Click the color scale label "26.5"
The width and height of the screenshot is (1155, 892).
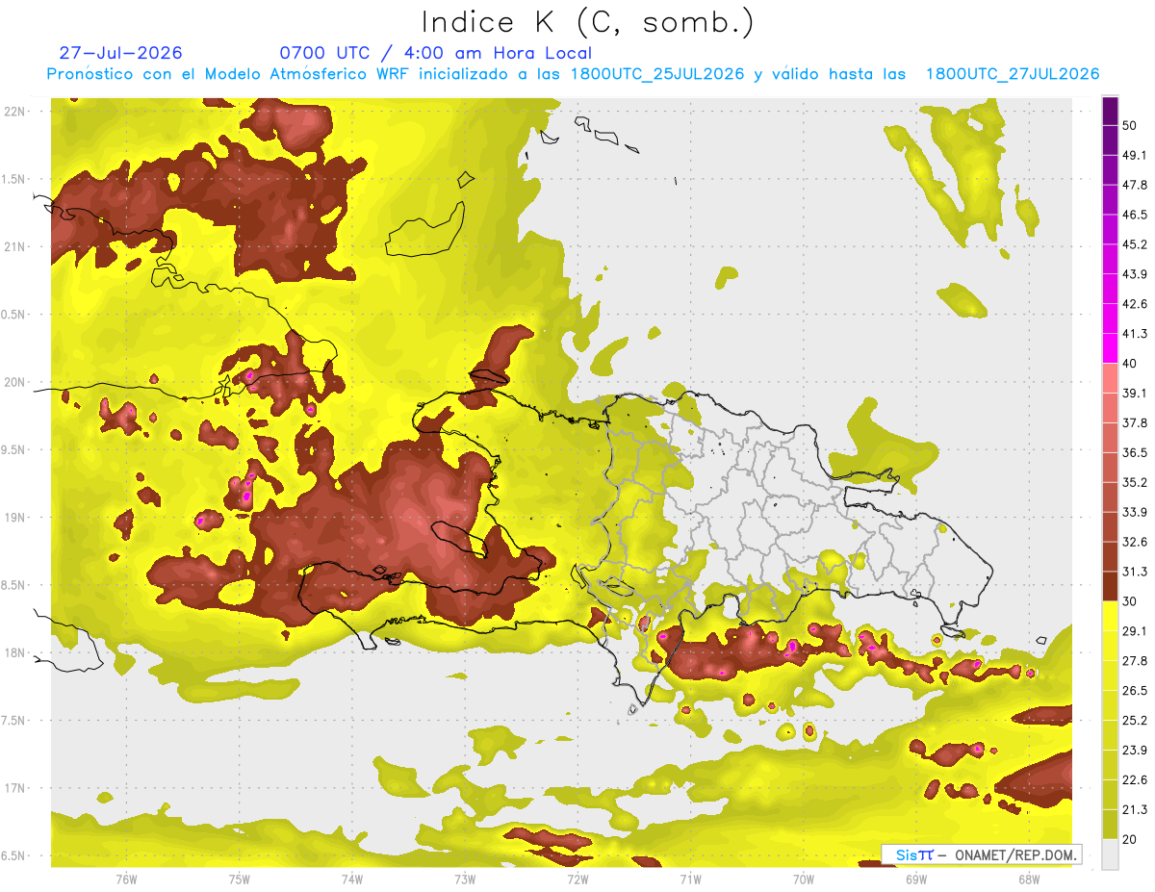pyautogui.click(x=1135, y=691)
